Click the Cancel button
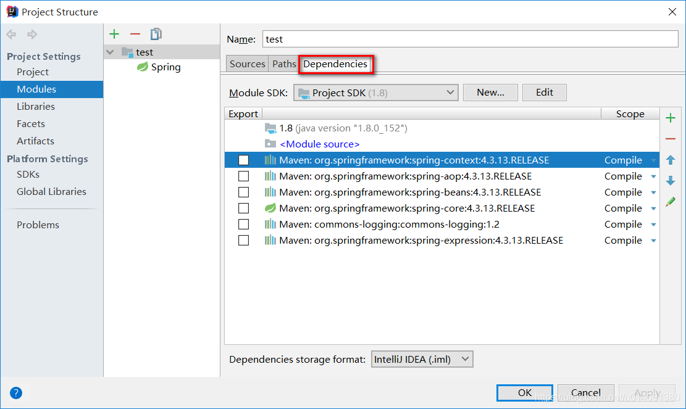Image resolution: width=686 pixels, height=409 pixels. [x=586, y=393]
